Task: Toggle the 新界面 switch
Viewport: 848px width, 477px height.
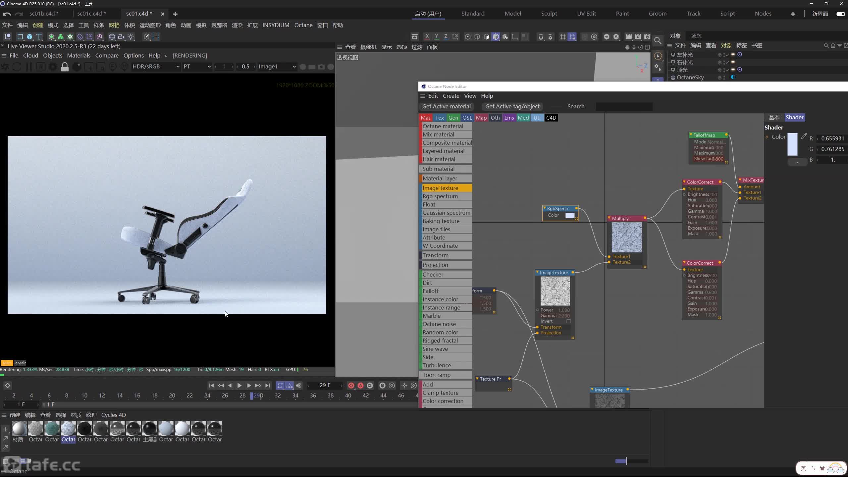Action: [840, 14]
